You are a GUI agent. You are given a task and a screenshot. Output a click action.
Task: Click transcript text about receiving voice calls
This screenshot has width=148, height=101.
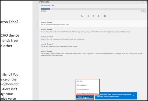click(59, 46)
